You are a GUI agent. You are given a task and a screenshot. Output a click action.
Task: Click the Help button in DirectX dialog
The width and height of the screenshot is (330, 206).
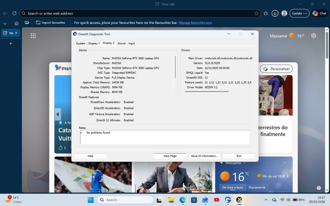[90, 156]
